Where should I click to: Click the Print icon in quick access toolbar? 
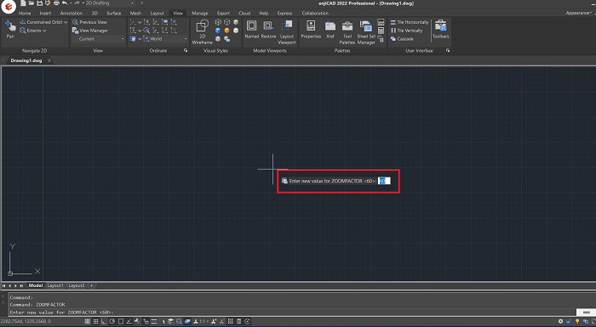pos(56,3)
